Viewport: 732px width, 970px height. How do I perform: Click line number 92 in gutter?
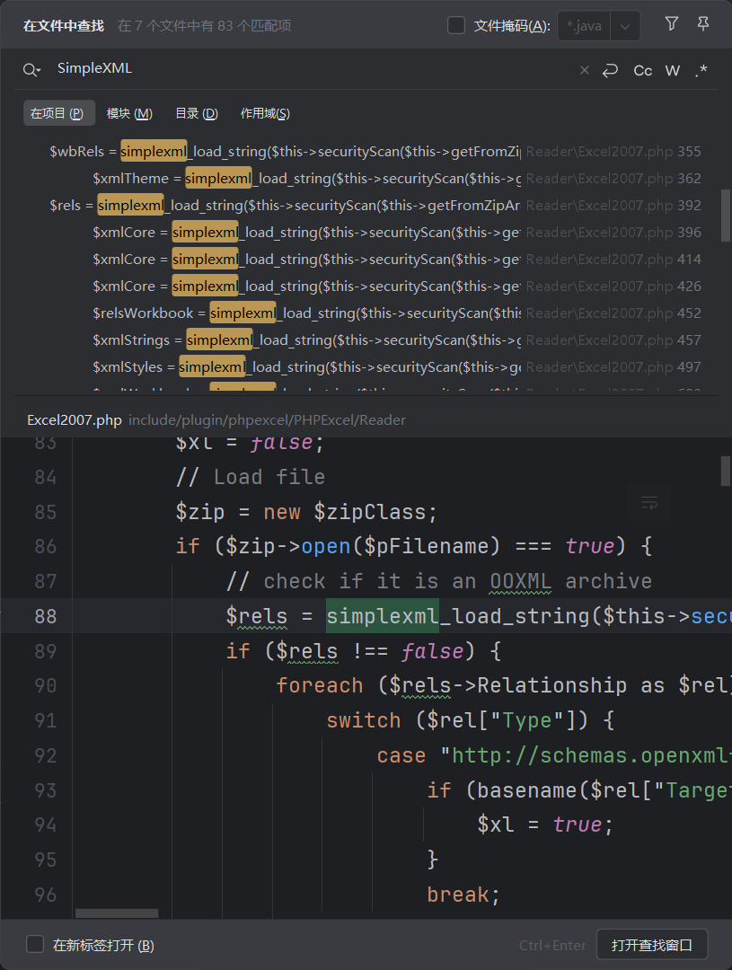[46, 755]
